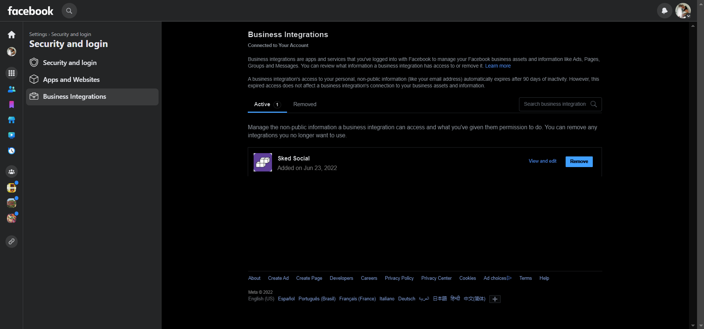Open the Groups icon in the sidebar
The image size is (704, 329).
[x=12, y=171]
